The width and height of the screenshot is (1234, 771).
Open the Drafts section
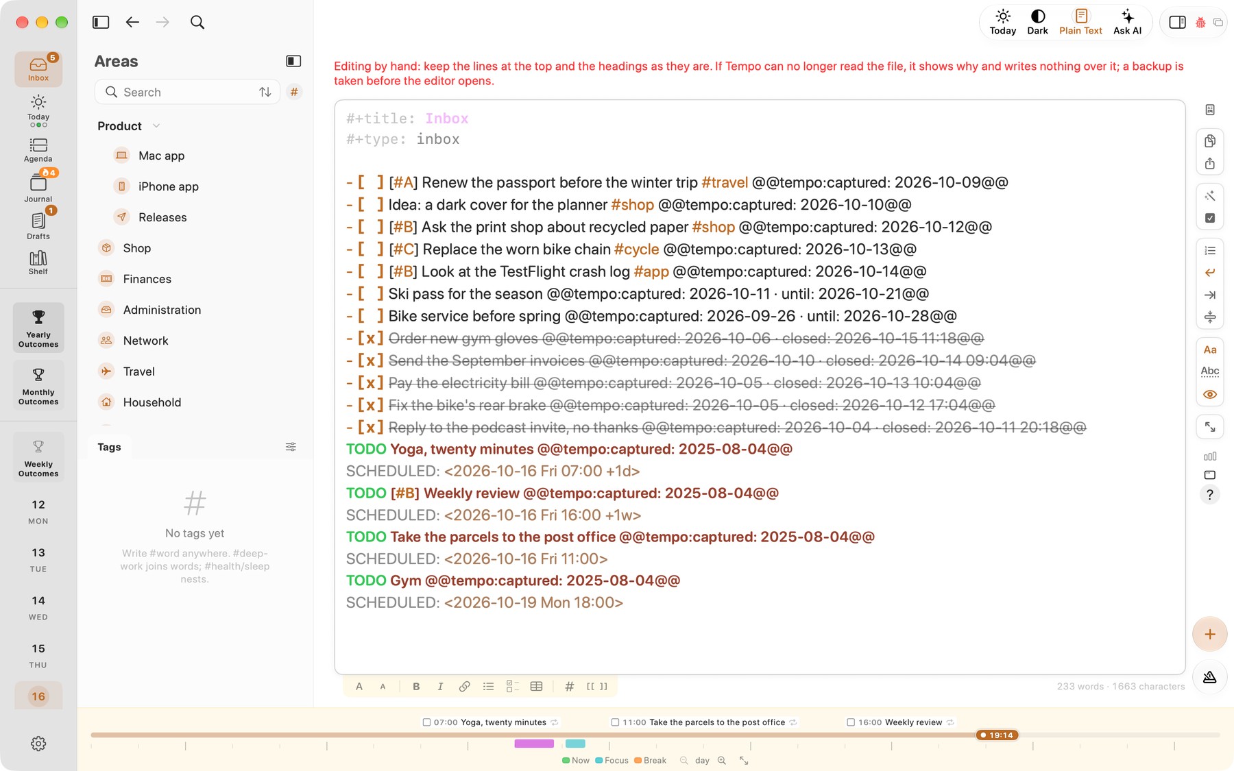click(x=38, y=226)
